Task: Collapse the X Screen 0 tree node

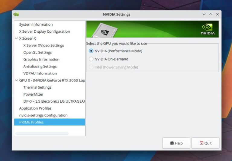Action: point(16,38)
